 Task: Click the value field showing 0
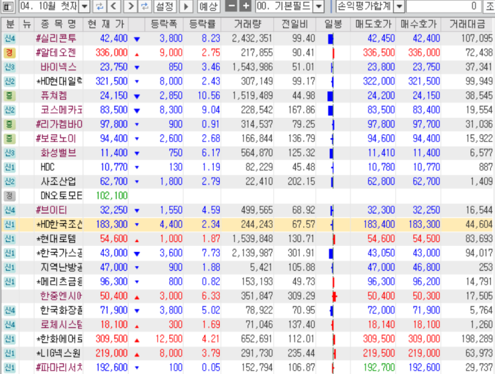(x=444, y=6)
